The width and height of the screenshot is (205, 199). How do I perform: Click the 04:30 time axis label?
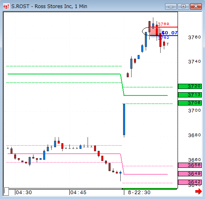coord(24,193)
